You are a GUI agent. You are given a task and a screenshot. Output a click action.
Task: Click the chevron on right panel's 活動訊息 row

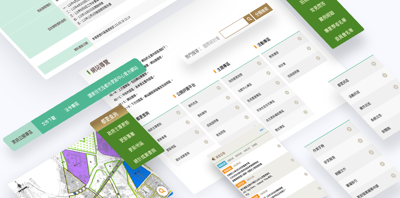(x=385, y=75)
